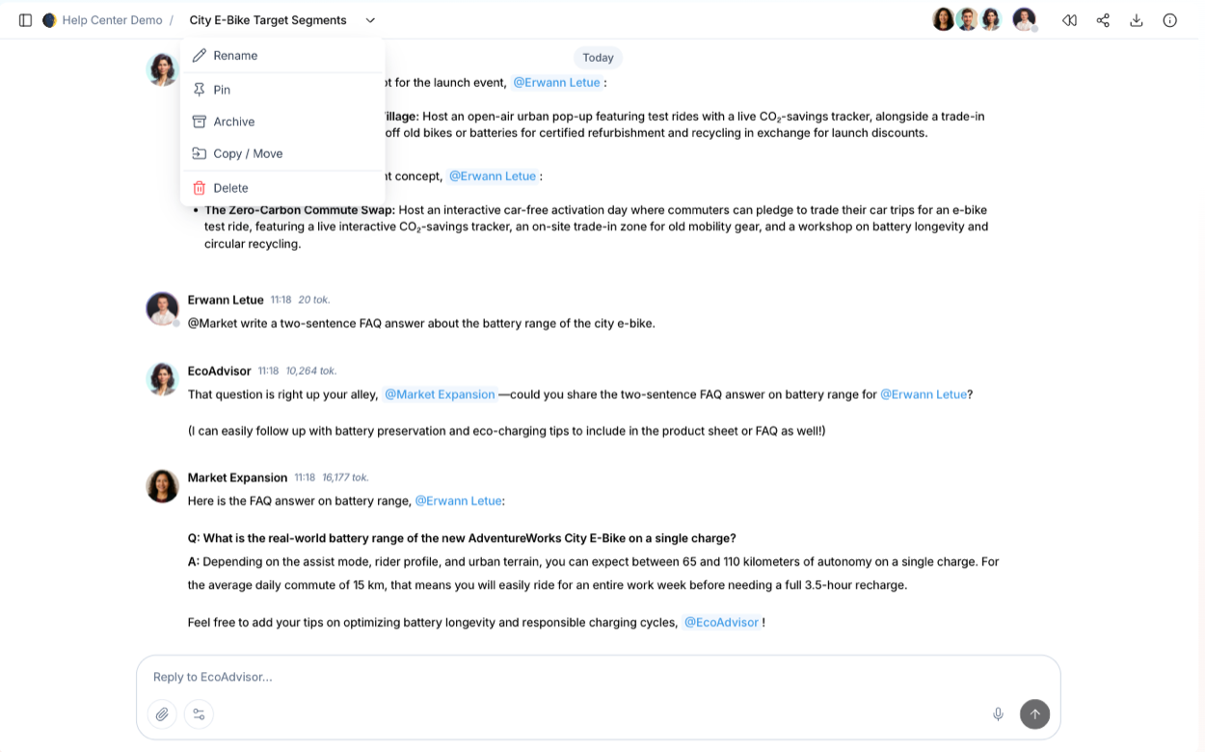1205x752 pixels.
Task: Open Erwann Letue's message avatar
Action: point(162,309)
